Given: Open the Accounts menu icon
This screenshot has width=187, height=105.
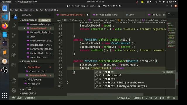Looking at the screenshot, I should point(14,80).
